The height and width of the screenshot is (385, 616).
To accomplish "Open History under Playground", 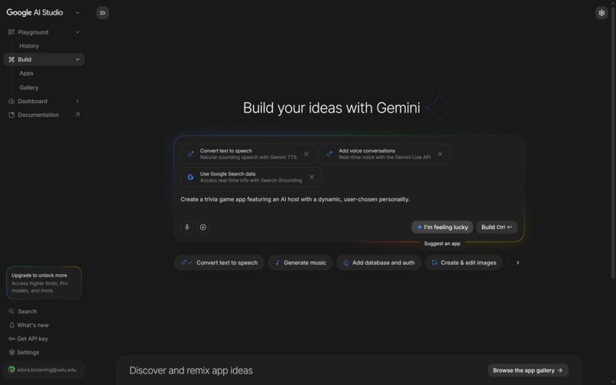I will pyautogui.click(x=29, y=46).
